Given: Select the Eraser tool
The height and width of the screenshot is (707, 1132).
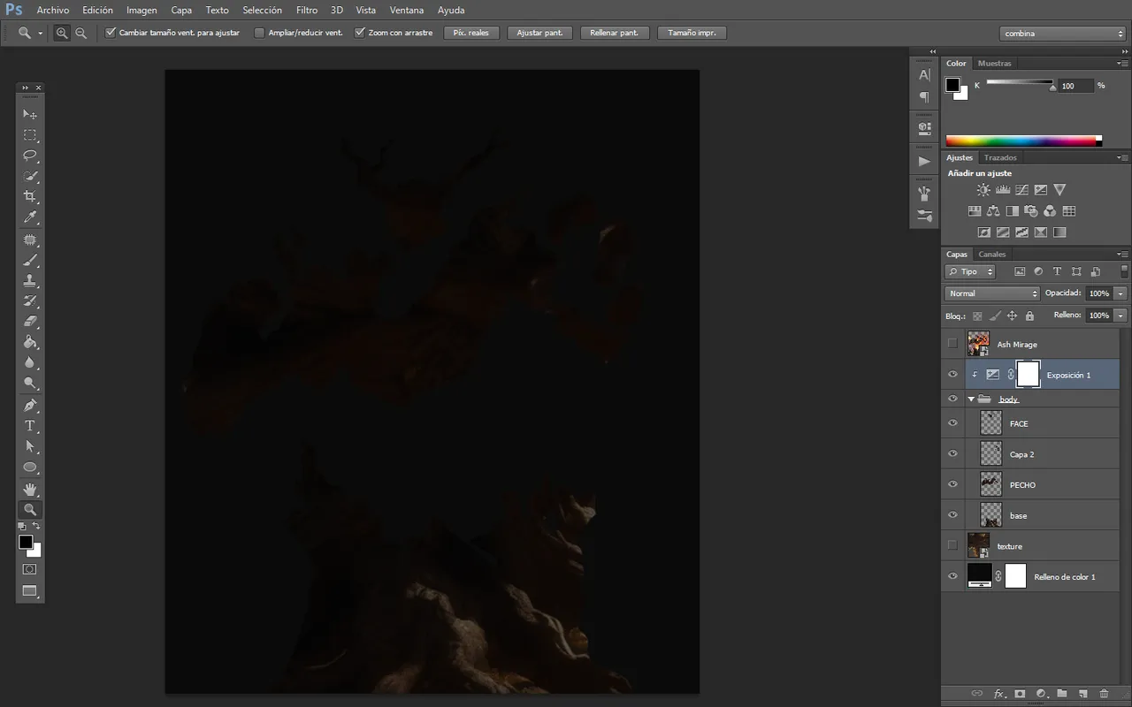Looking at the screenshot, I should 30,322.
